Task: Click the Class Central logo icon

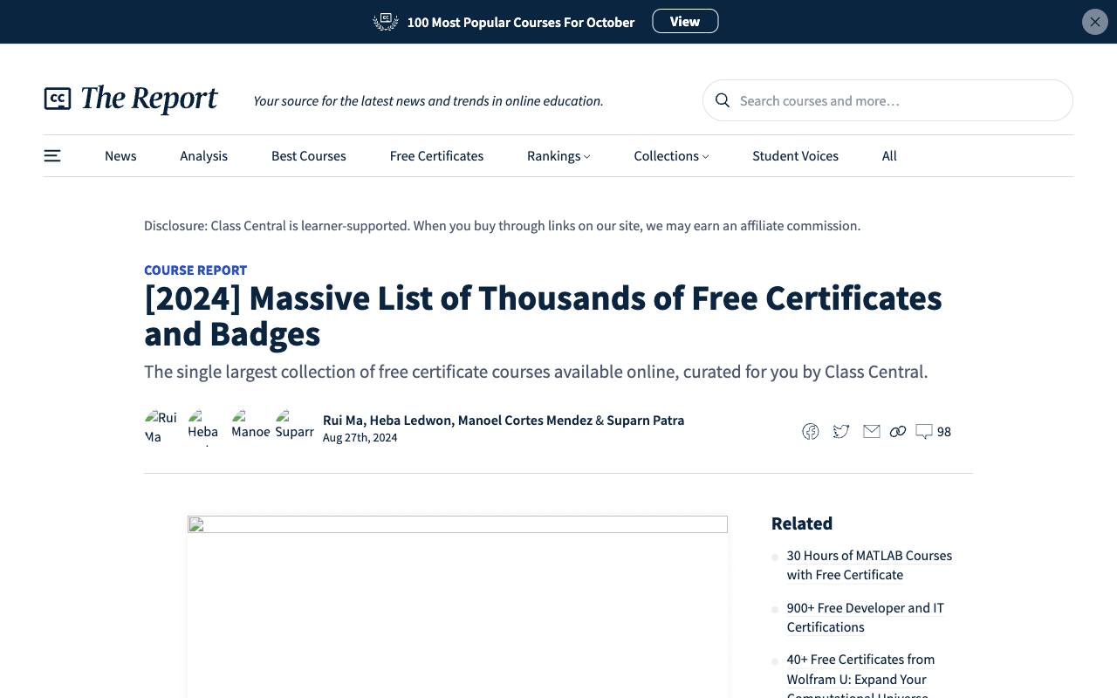Action: point(58,99)
